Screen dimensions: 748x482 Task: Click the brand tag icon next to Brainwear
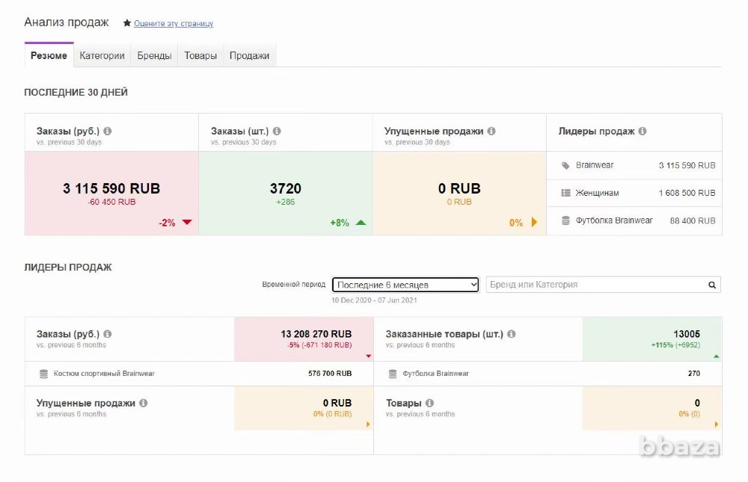coord(564,165)
